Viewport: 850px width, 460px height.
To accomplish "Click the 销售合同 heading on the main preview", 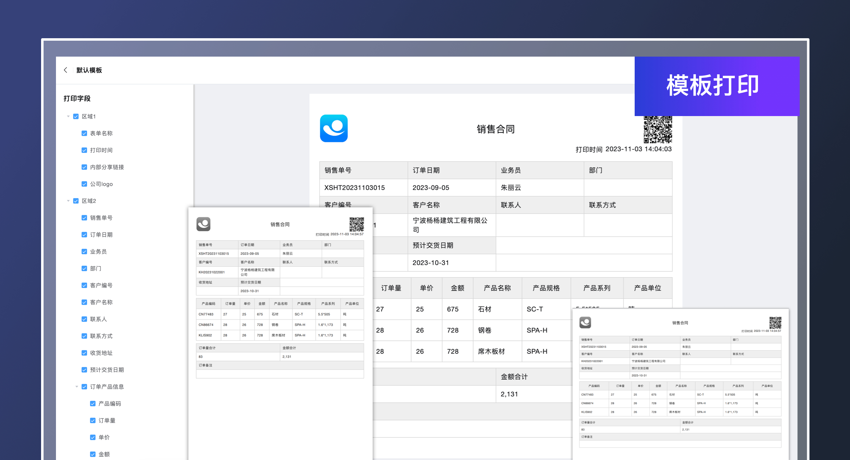I will [495, 129].
